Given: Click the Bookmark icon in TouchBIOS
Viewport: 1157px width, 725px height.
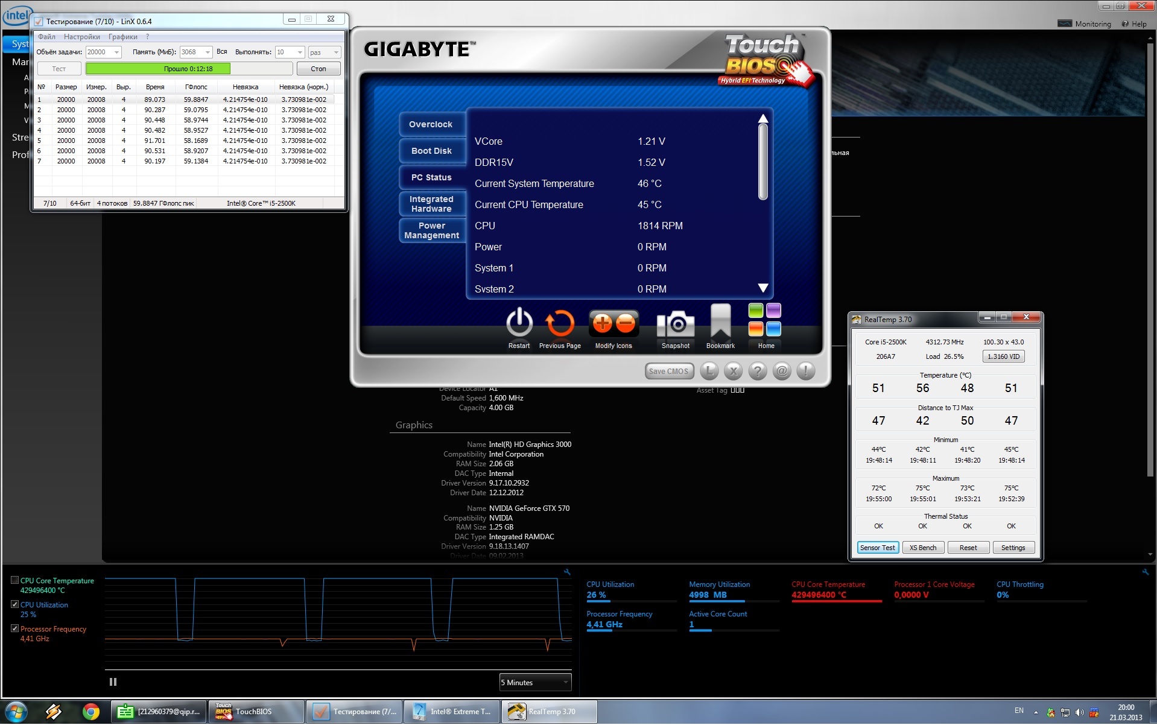Looking at the screenshot, I should click(x=721, y=321).
